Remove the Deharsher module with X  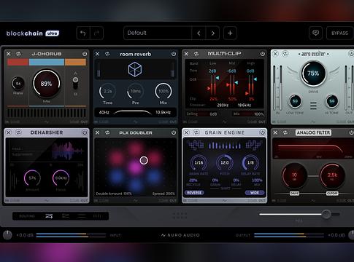click(x=9, y=132)
